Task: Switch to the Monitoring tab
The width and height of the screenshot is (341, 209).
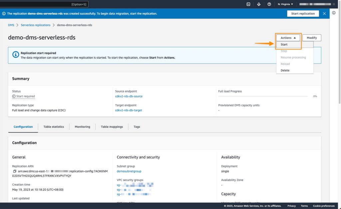Action: [x=83, y=127]
